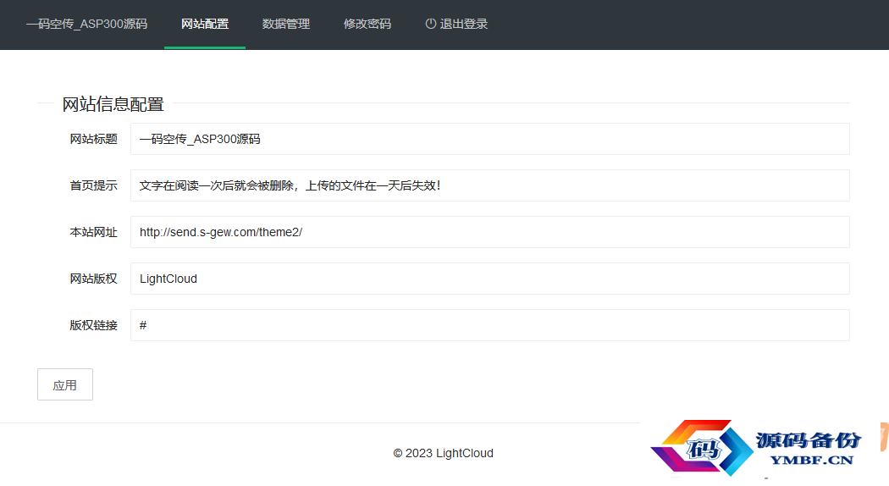Focus the 网站标题 input field
This screenshot has width=889, height=486.
[490, 139]
